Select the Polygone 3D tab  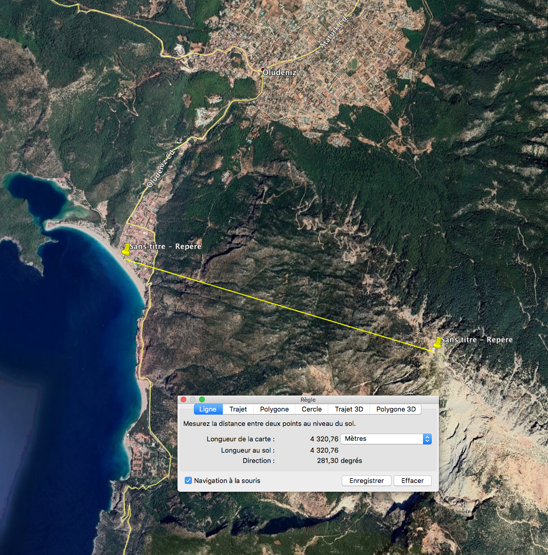396,409
